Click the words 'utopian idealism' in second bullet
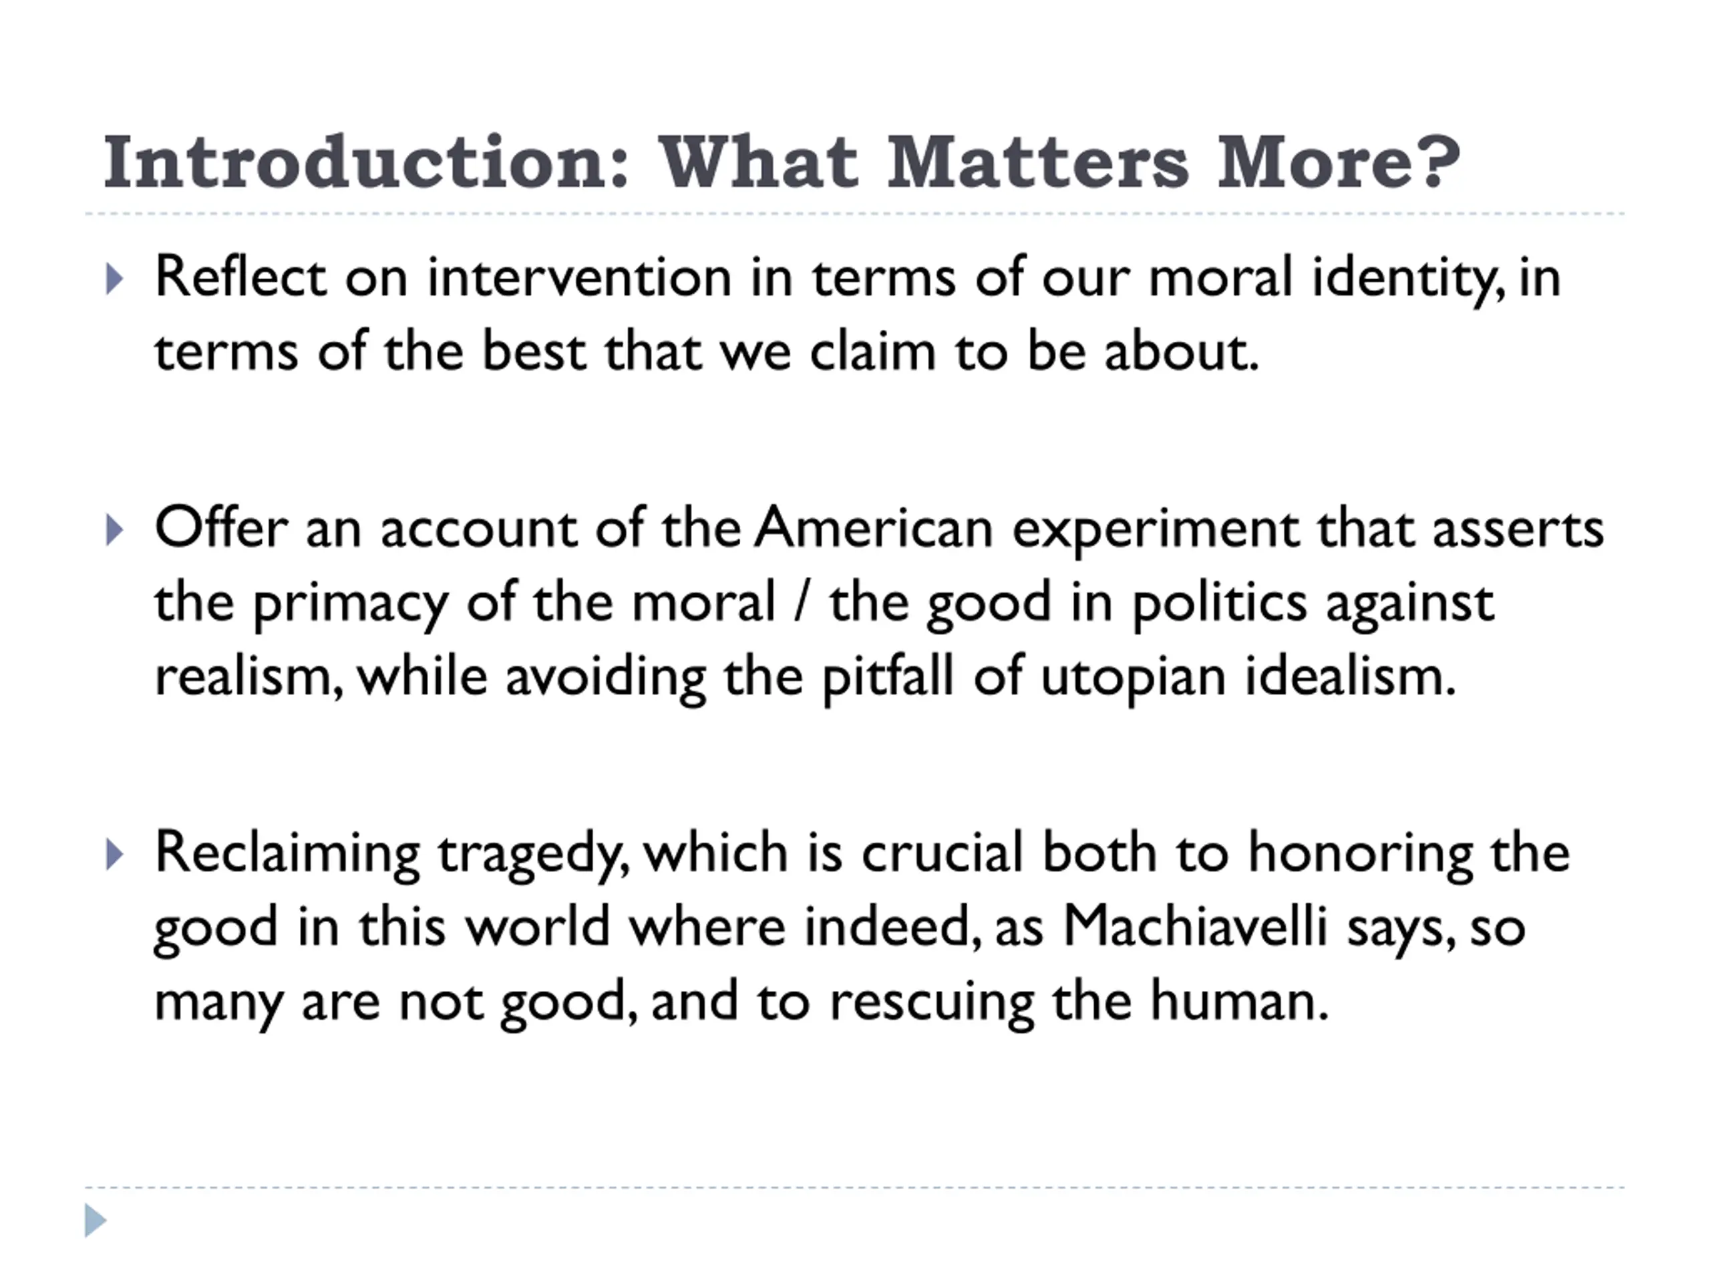Viewport: 1710px width, 1282px height. (1248, 678)
